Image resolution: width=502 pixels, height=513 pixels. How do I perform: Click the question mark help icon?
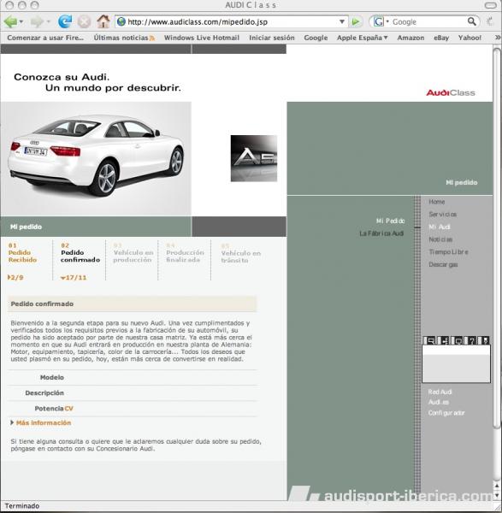pos(471,340)
